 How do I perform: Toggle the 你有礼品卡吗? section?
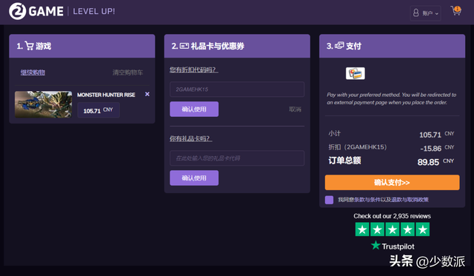(190, 138)
